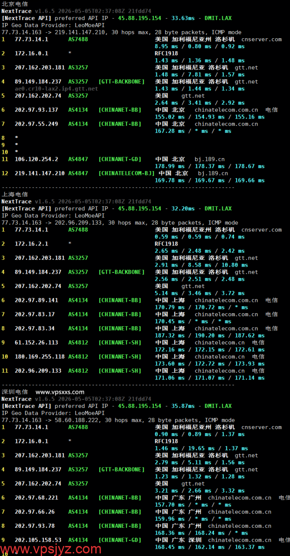Select the 155.02 ms latency value
290x556 pixels.
(169, 117)
